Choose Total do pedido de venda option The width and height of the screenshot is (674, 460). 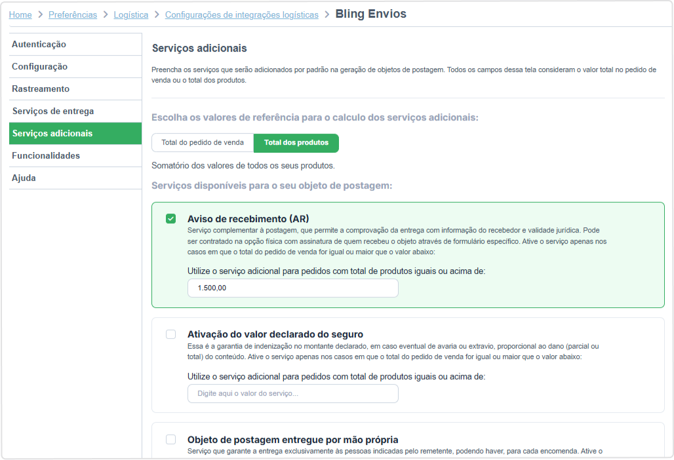coord(203,143)
